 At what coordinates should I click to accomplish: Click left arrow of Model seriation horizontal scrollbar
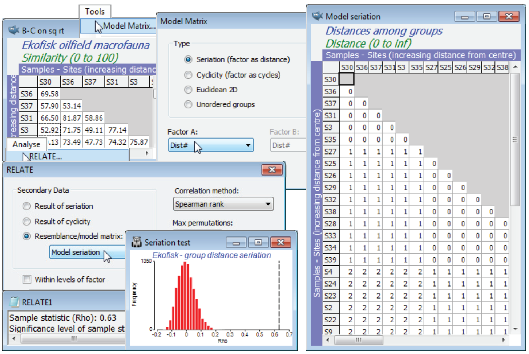pos(328,340)
